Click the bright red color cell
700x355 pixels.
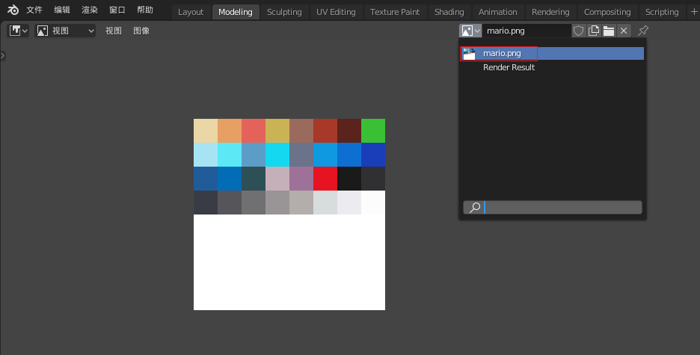325,179
